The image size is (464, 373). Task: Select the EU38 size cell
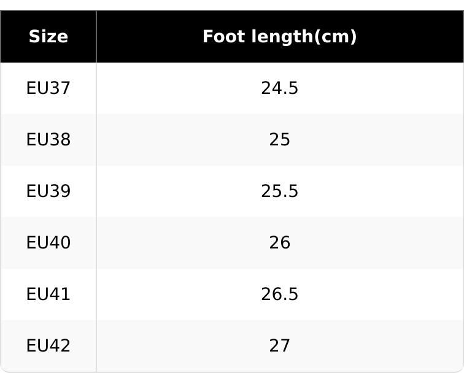tap(48, 140)
